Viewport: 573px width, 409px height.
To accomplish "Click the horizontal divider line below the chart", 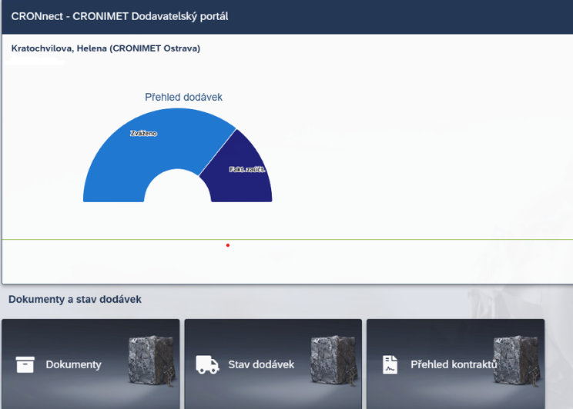I will (385, 240).
